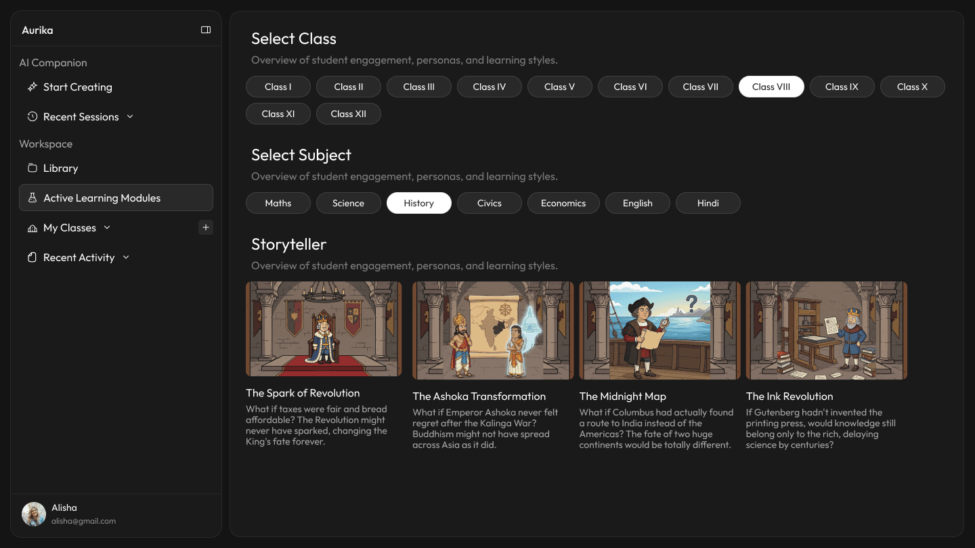Click the school building icon beside My Classes
This screenshot has width=975, height=548.
point(32,227)
